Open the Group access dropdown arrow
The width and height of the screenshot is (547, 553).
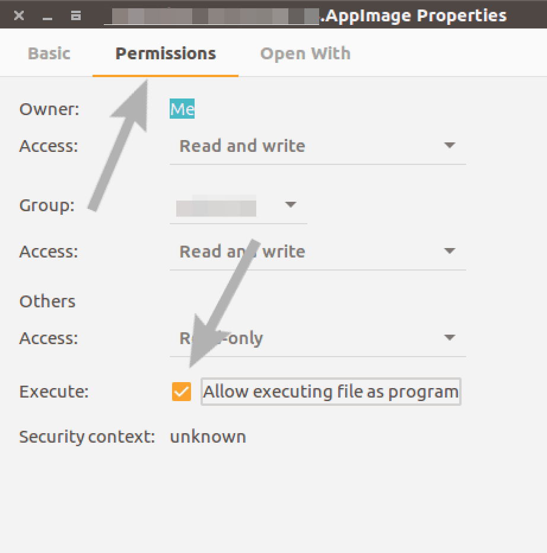(x=449, y=251)
